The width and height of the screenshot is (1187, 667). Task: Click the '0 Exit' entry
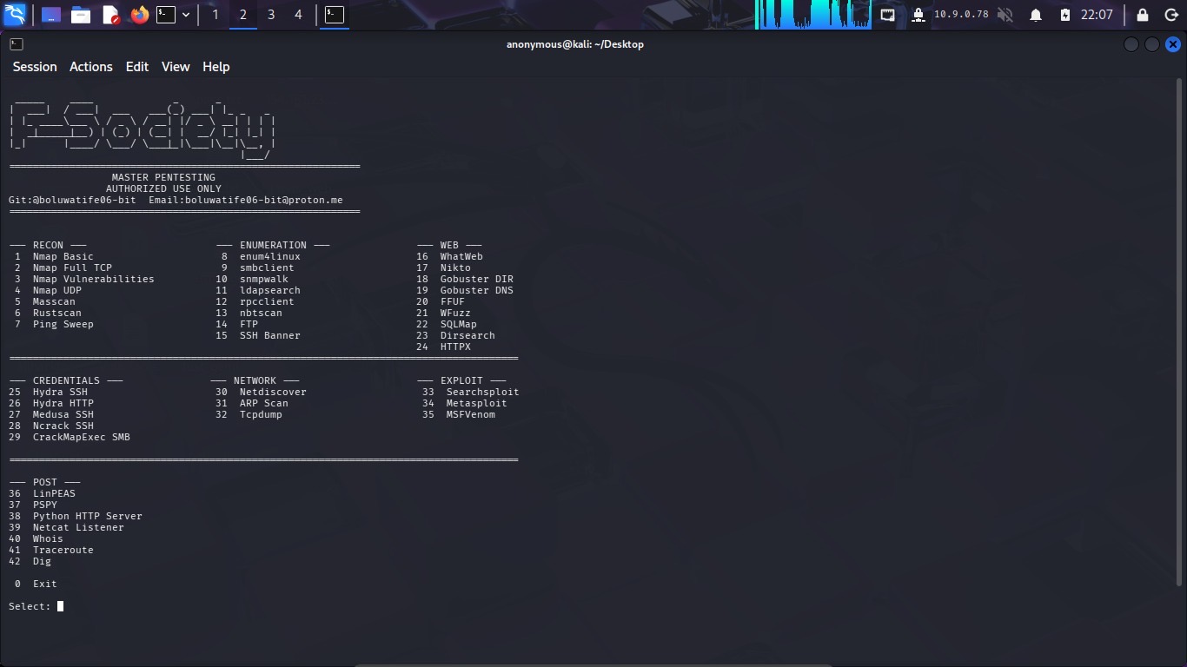click(36, 584)
